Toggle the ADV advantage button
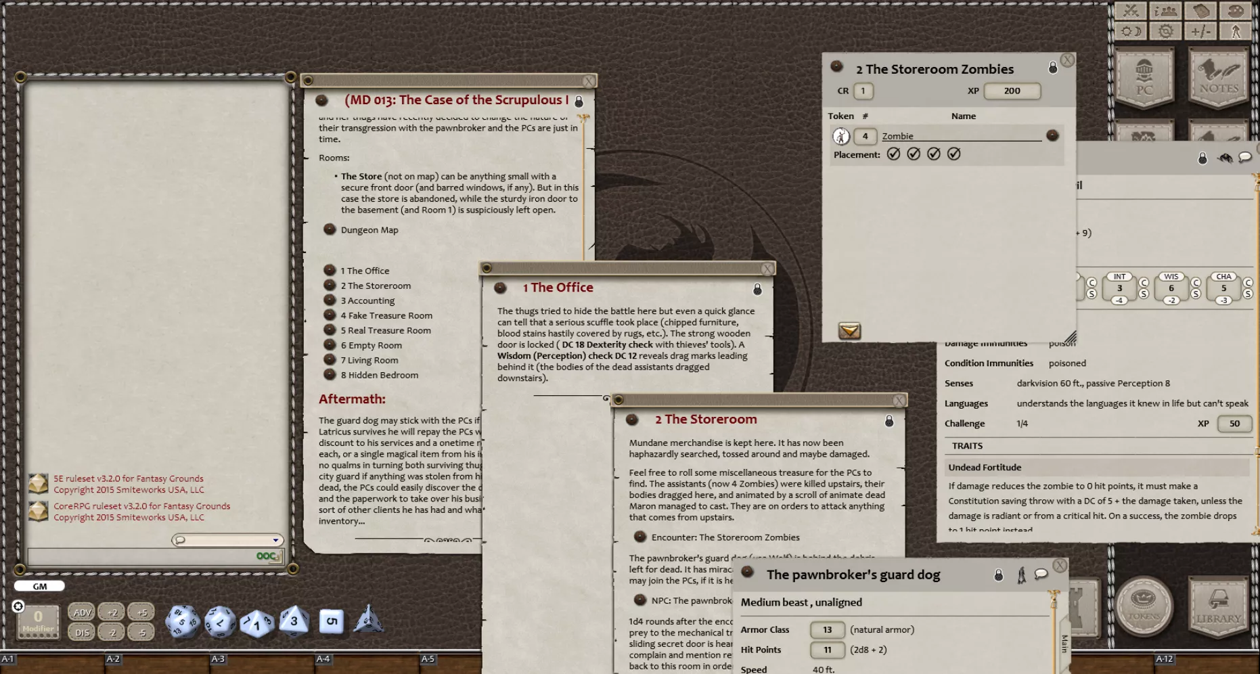 82,612
